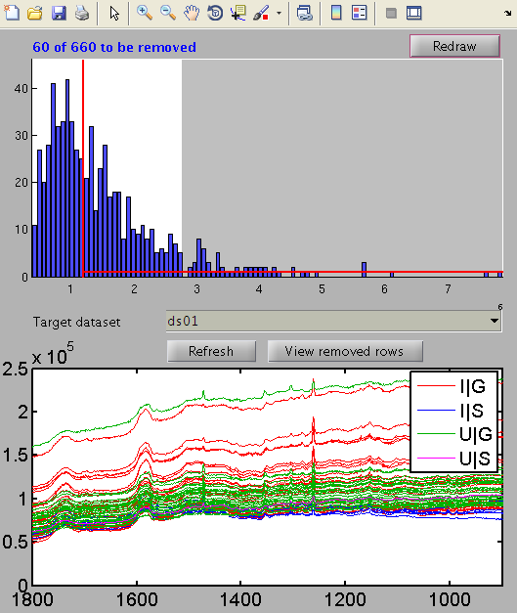The image size is (517, 613).
Task: Click the Hide Plot Tools icon
Action: (x=391, y=13)
